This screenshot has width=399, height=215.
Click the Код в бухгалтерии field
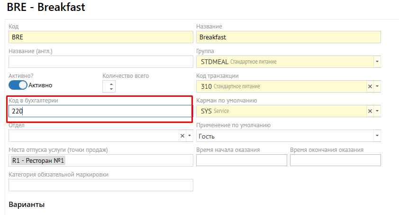100,111
